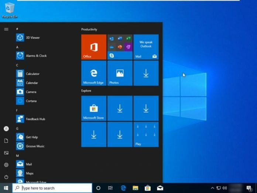Image resolution: width=257 pixels, height=193 pixels.
Task: Open Microsoft Store from the taskbar
Action: click(x=148, y=188)
